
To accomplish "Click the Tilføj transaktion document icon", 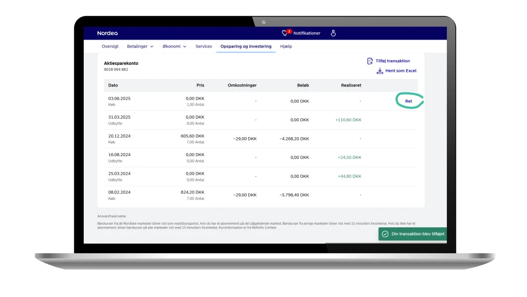I will click(370, 61).
